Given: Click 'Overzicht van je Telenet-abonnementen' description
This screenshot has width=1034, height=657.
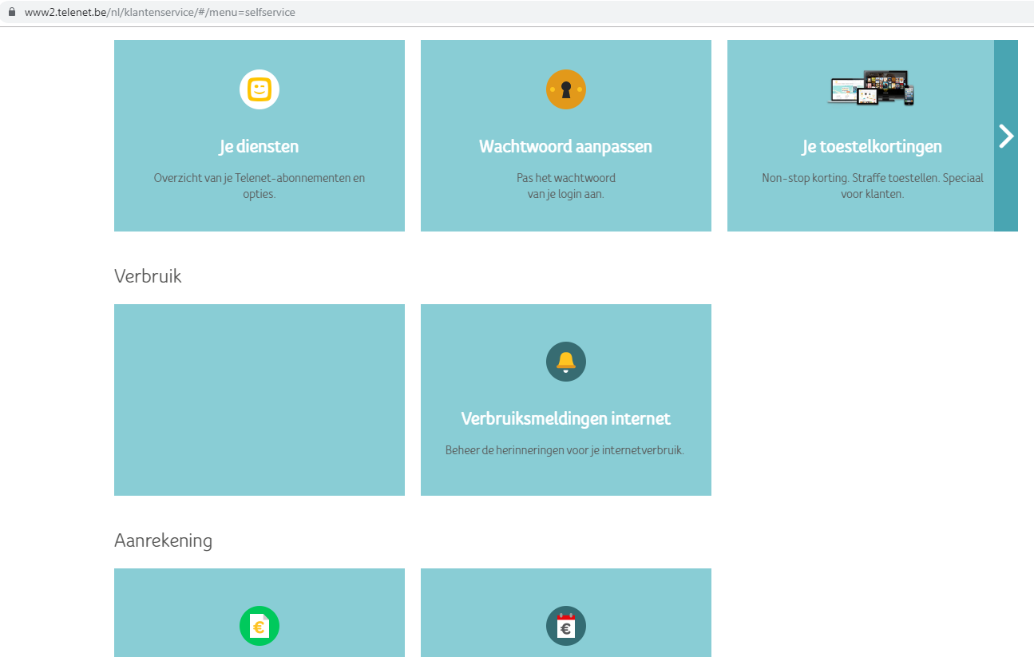Looking at the screenshot, I should pos(259,178).
